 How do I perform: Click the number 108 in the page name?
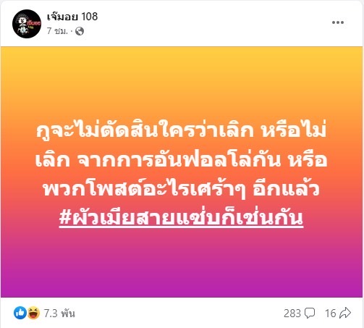pyautogui.click(x=90, y=17)
